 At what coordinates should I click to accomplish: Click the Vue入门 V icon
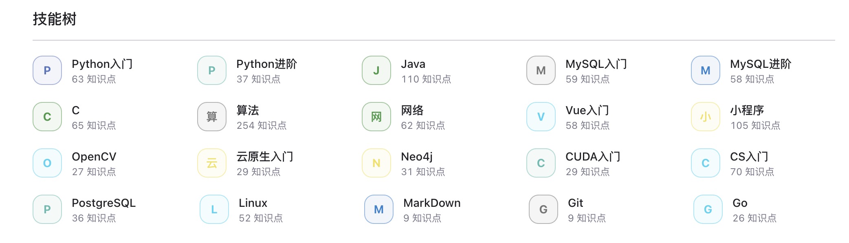[x=541, y=117]
